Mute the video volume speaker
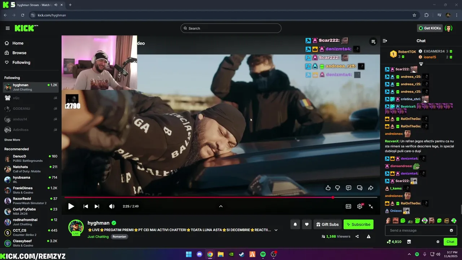The height and width of the screenshot is (260, 462). [x=112, y=206]
